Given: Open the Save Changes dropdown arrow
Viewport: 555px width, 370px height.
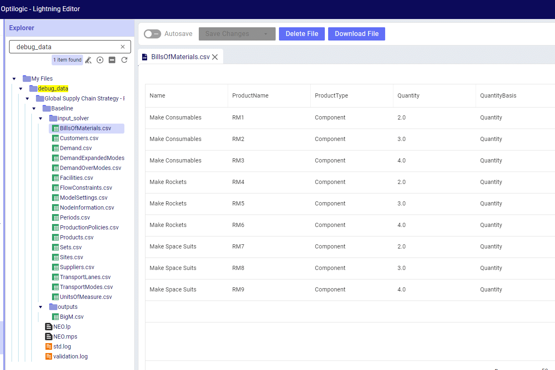Looking at the screenshot, I should click(x=266, y=34).
